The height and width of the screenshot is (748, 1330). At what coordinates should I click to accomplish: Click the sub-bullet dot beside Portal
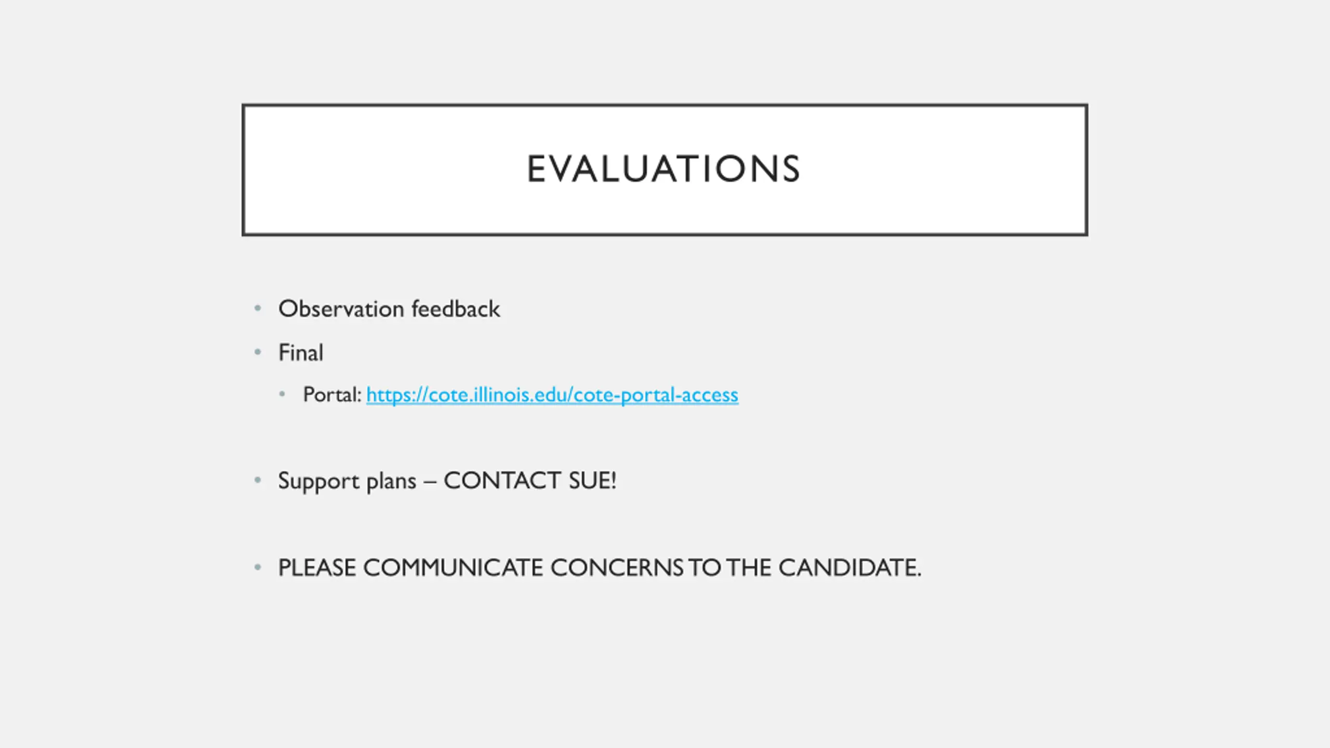click(x=282, y=394)
